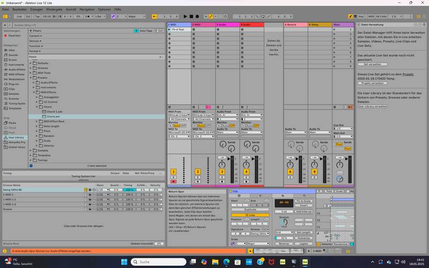This screenshot has height=268, width=429.
Task: Open the Major scale dropdown in control bar
Action: [x=137, y=17]
